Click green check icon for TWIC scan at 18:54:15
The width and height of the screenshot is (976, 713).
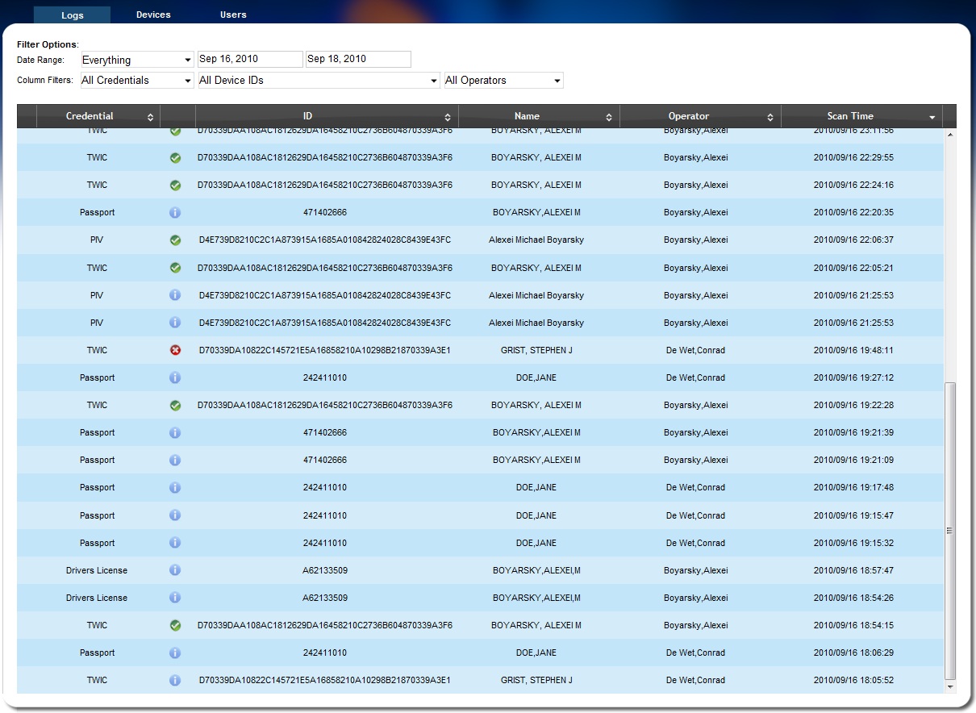click(175, 625)
